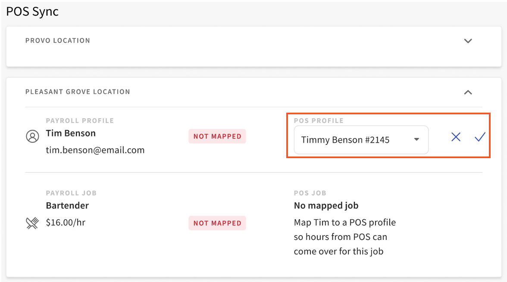507x282 pixels.
Task: Expand the Provo Location chevron
Action: (468, 41)
